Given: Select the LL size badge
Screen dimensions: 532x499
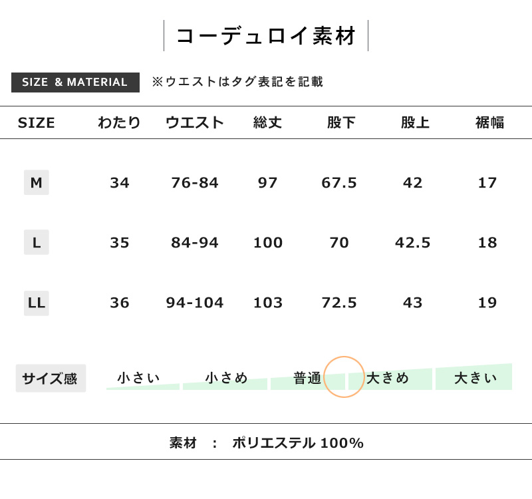Looking at the screenshot, I should tap(36, 303).
